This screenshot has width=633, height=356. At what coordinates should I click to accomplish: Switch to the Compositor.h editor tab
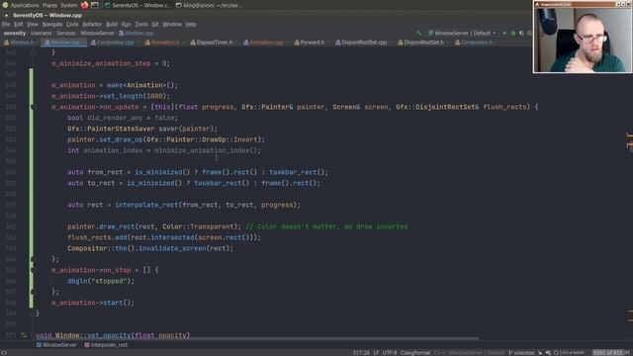click(x=476, y=43)
